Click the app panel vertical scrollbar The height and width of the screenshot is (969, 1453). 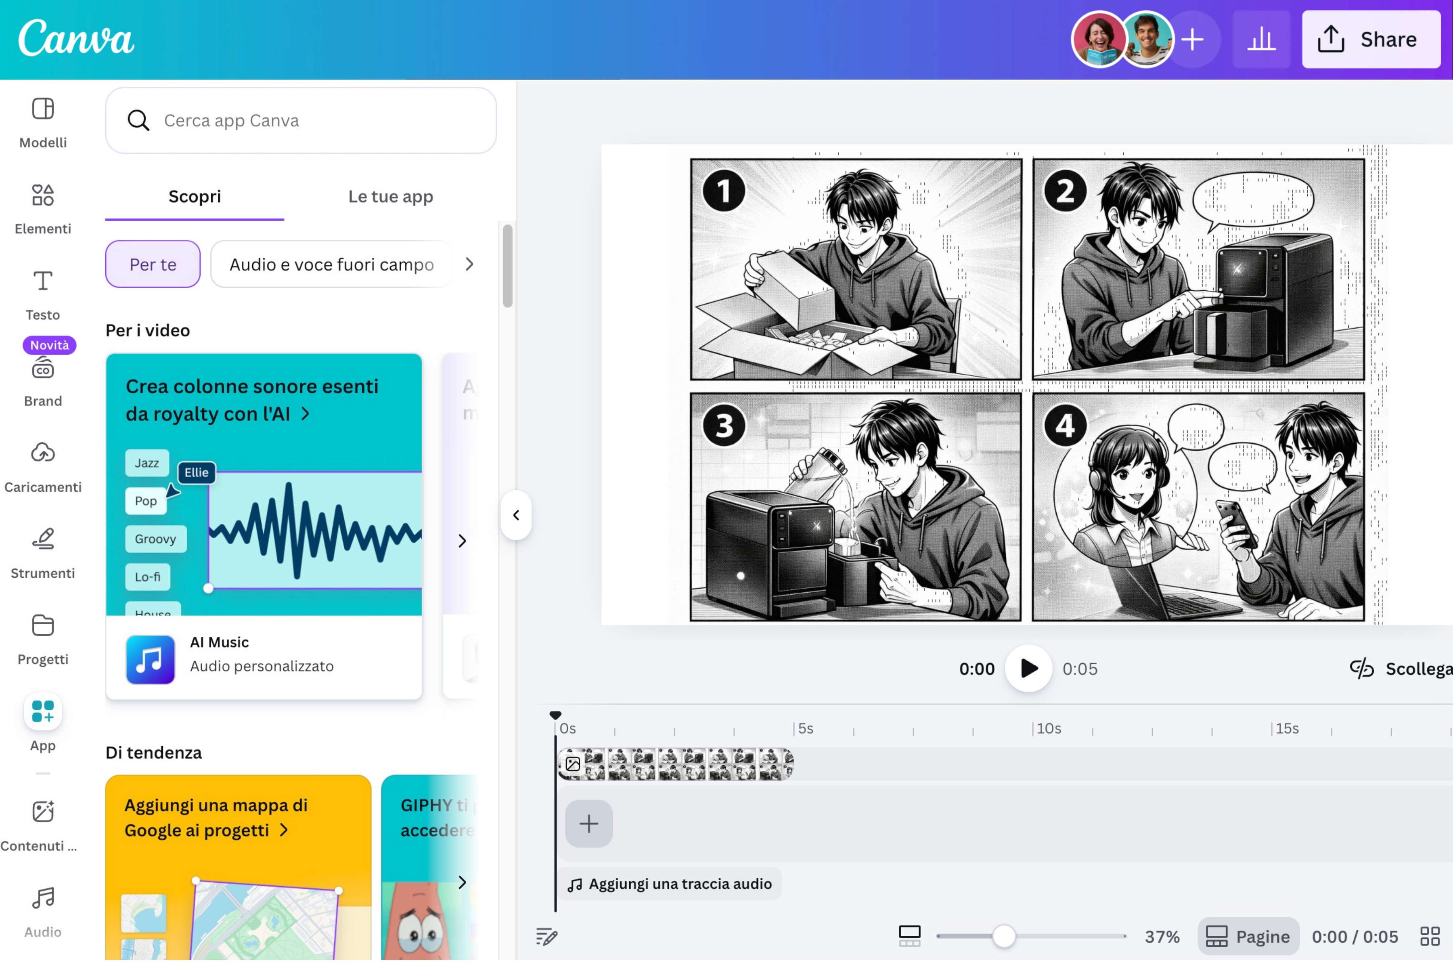click(x=508, y=266)
